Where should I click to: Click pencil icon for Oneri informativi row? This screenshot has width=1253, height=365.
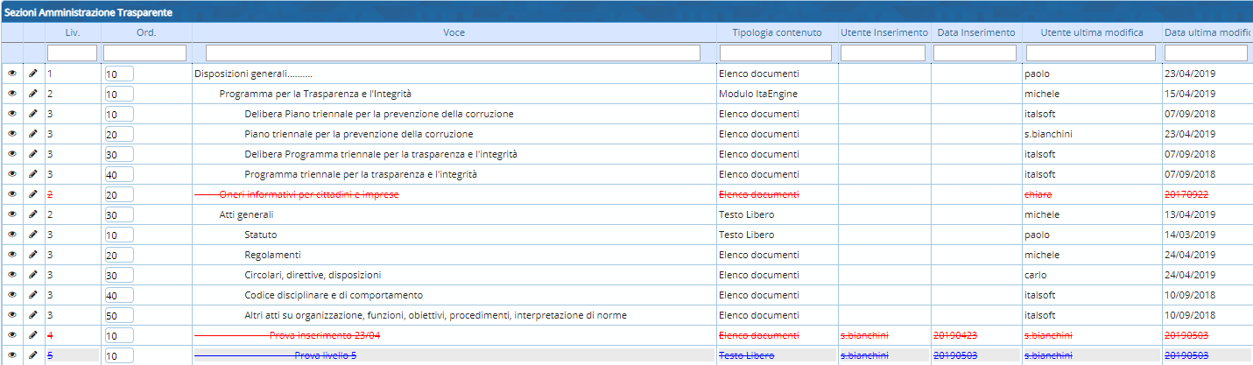tap(33, 194)
